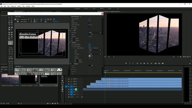Toggle Show Background Video icon in Titler

(54, 19)
